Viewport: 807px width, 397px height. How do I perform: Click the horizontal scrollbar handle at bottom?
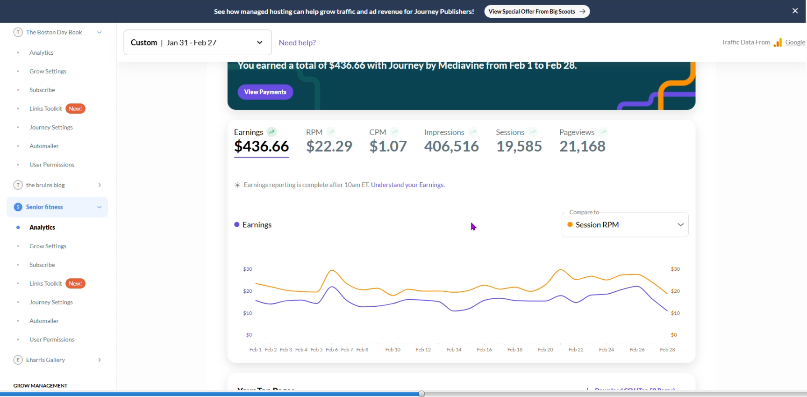pyautogui.click(x=421, y=394)
